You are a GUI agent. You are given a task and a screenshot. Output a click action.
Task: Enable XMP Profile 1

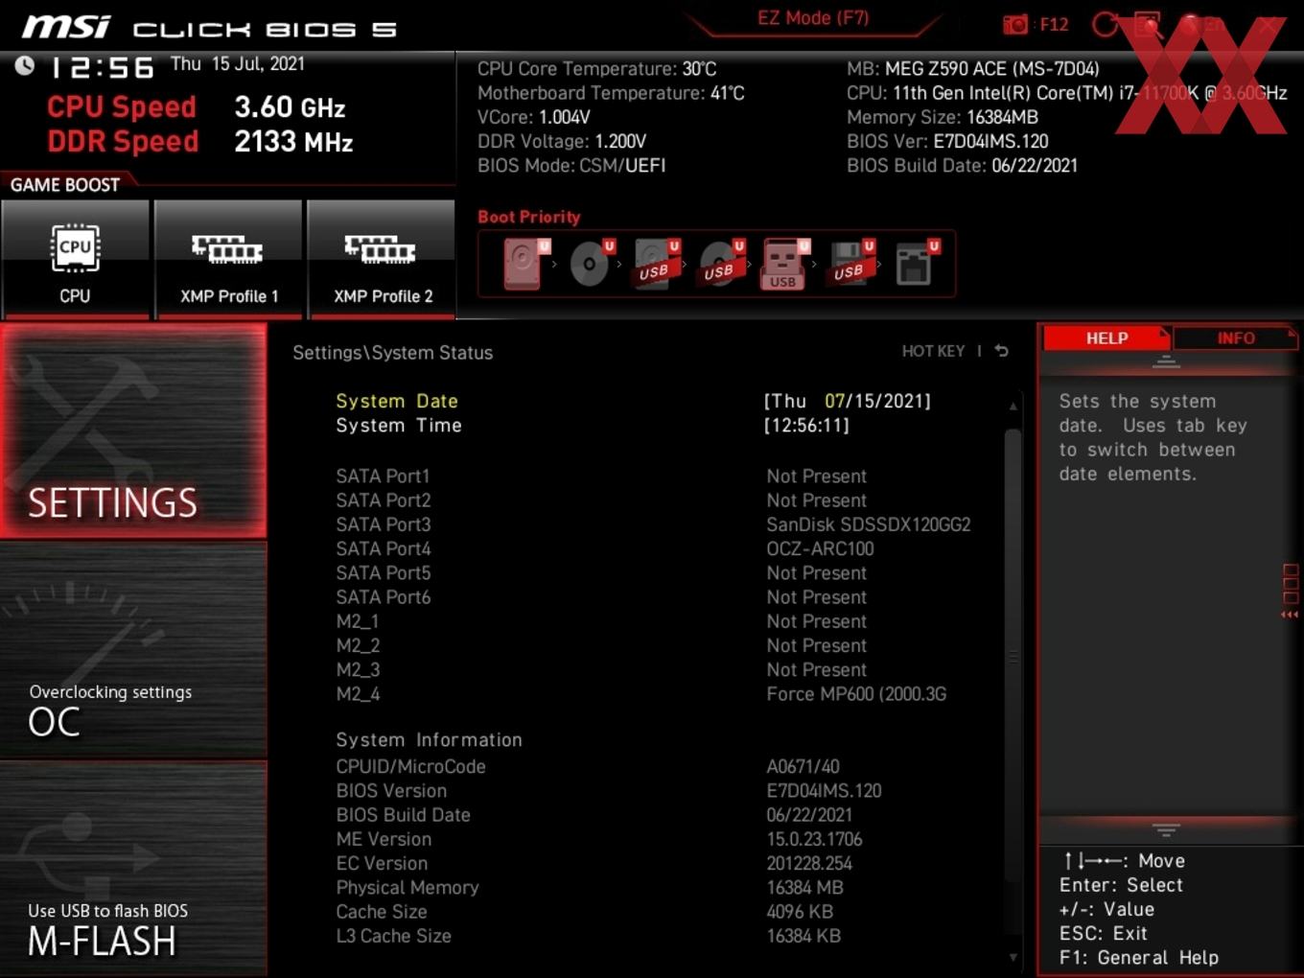pyautogui.click(x=228, y=260)
